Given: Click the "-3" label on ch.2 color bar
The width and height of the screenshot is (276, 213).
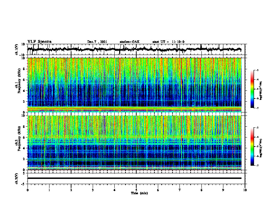Looking at the screenshot, I should (x=257, y=128).
